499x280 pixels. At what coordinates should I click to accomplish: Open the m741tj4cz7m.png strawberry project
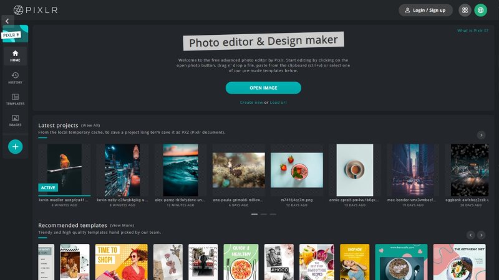297,170
